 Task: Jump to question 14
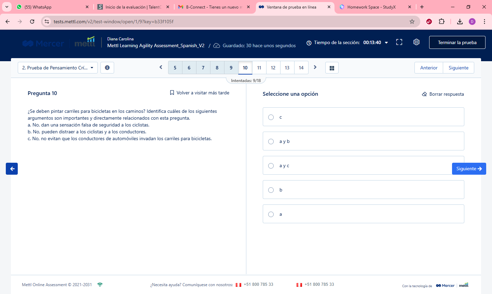pyautogui.click(x=301, y=68)
